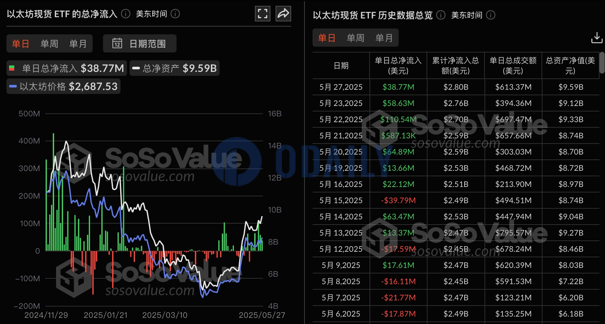Viewport: 605px width, 324px height.
Task: Click the $613.37M trading volume cell
Action: pyautogui.click(x=513, y=87)
